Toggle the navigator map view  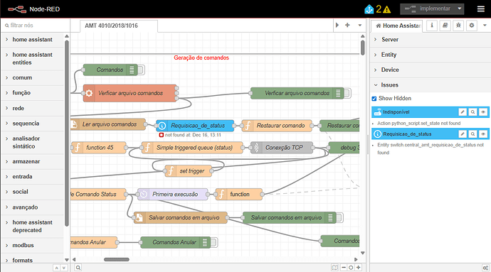334,268
